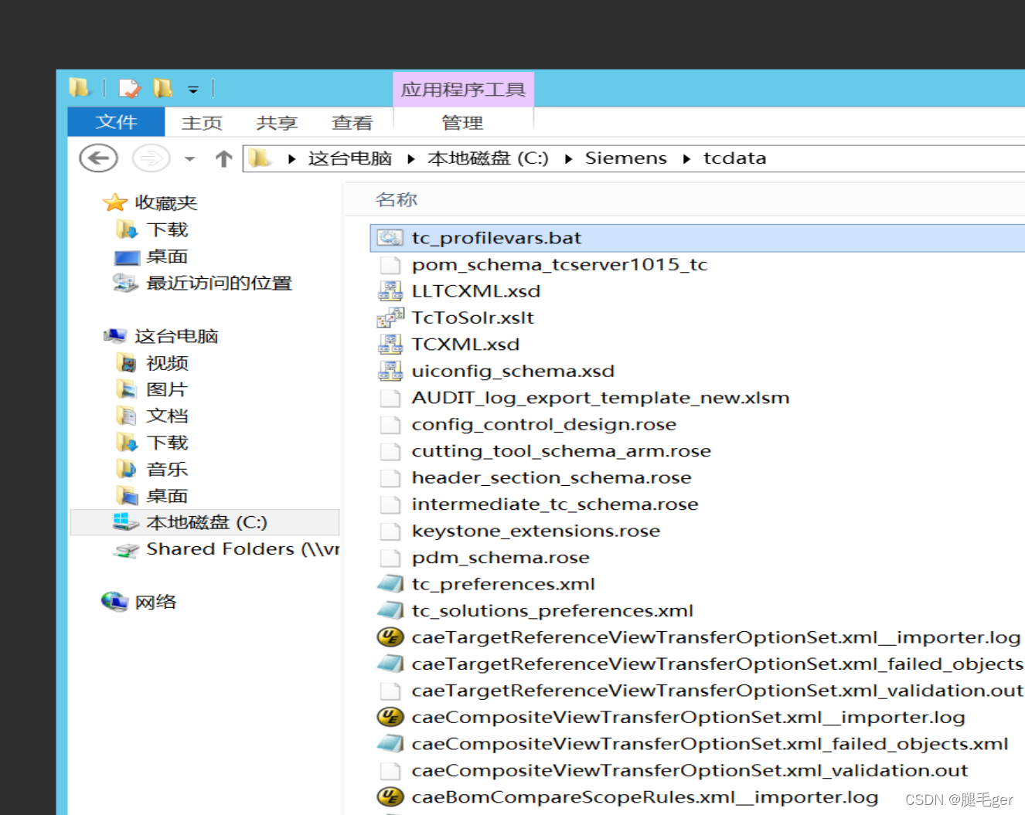The image size is (1025, 815).
Task: Click the 网络 network icon in the sidebar
Action: [x=114, y=602]
